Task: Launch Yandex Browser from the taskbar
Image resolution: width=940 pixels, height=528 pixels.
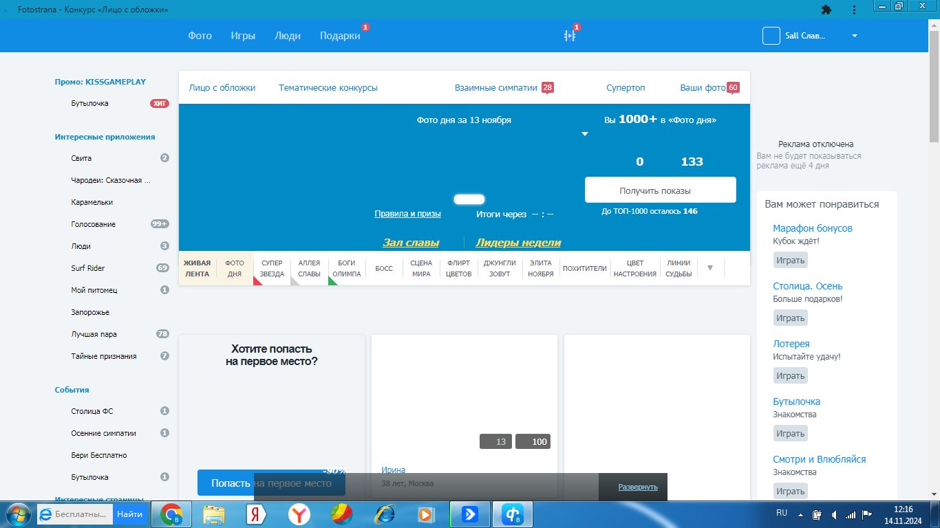Action: 299,514
